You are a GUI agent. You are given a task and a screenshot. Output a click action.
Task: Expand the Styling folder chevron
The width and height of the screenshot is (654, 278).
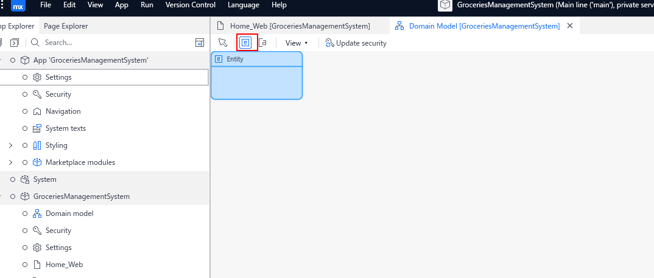click(11, 145)
